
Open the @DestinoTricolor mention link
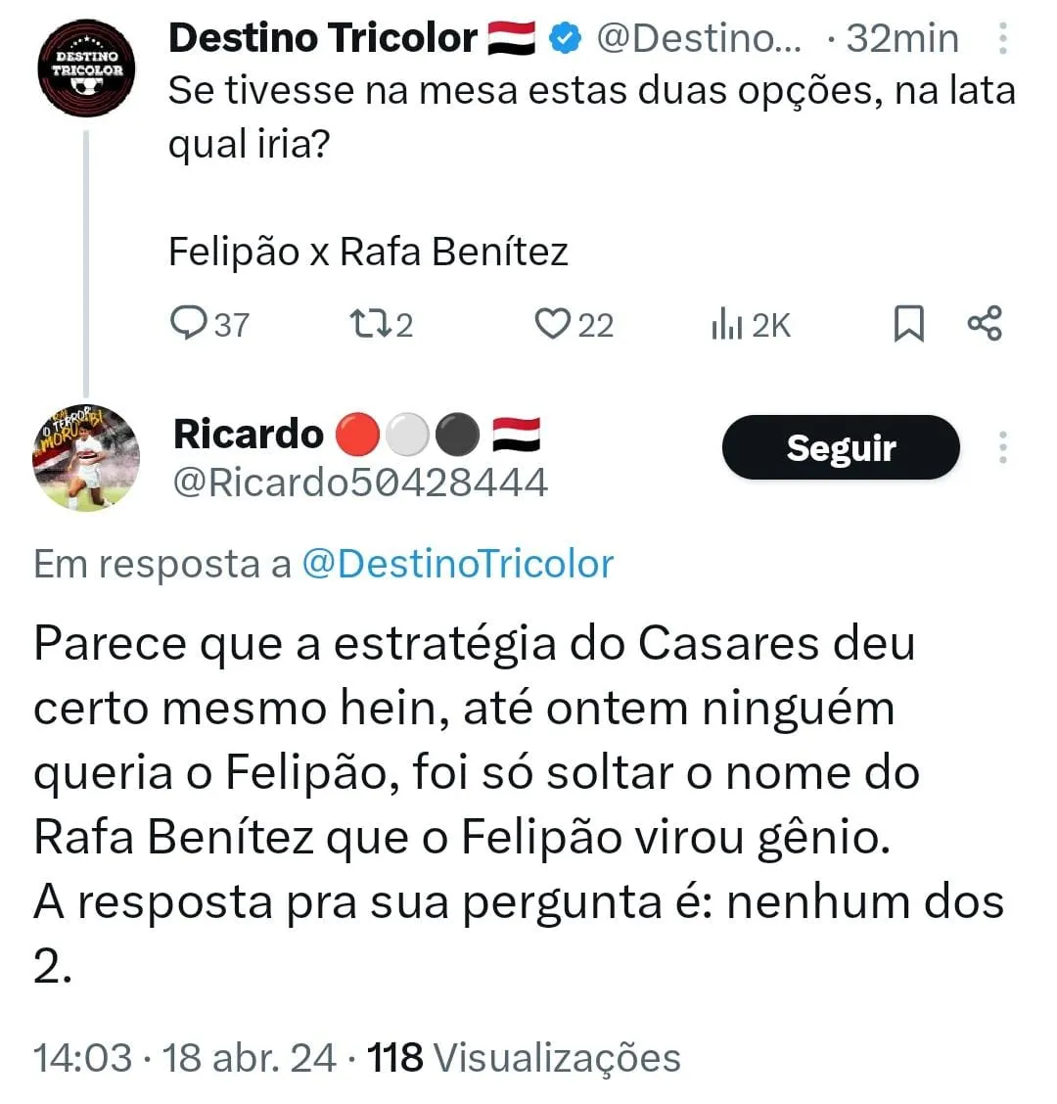(458, 564)
